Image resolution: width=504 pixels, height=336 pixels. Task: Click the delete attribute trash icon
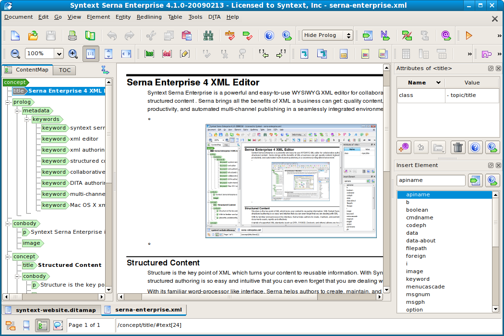coord(458,147)
